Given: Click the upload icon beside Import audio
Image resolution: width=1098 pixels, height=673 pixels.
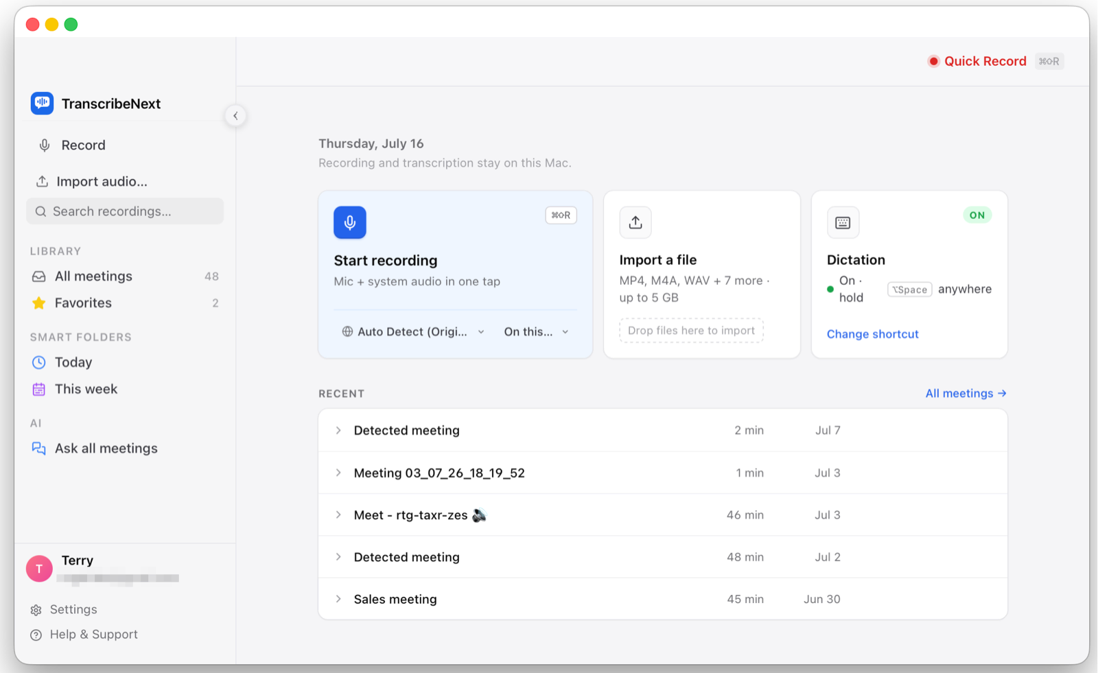Looking at the screenshot, I should click(x=42, y=182).
